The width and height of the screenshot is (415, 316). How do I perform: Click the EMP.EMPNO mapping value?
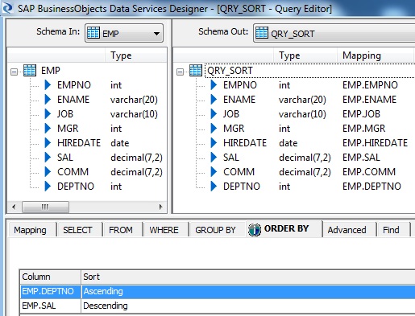click(370, 85)
